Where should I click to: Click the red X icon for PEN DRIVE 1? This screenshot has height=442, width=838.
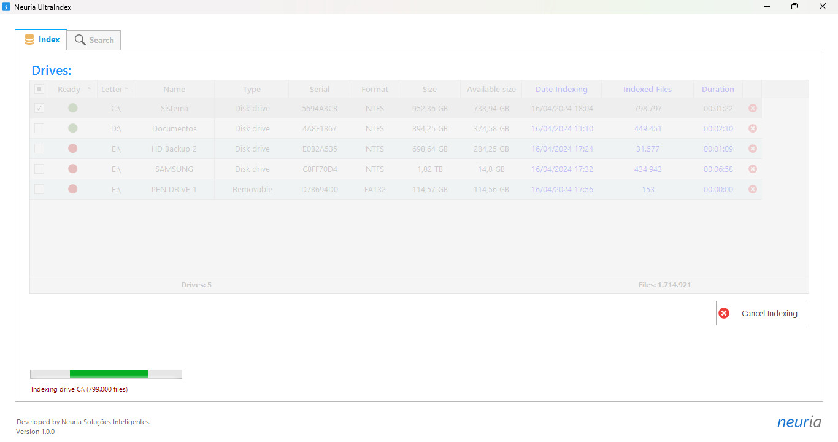pos(752,189)
